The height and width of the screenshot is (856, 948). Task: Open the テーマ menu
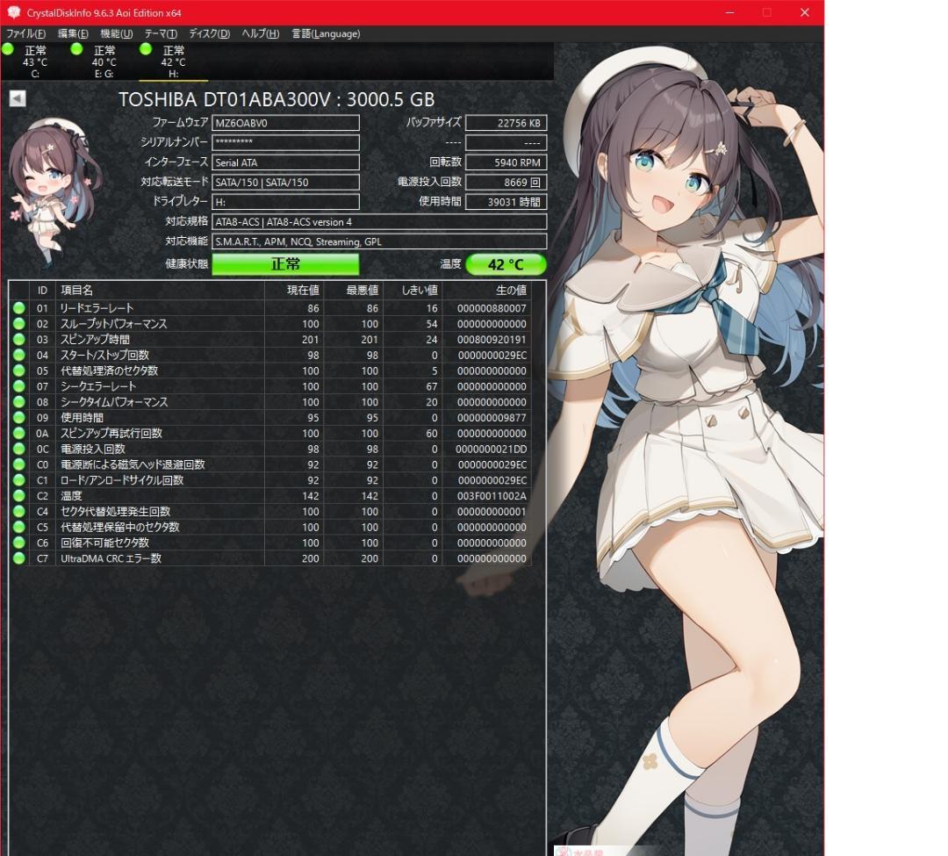[161, 33]
